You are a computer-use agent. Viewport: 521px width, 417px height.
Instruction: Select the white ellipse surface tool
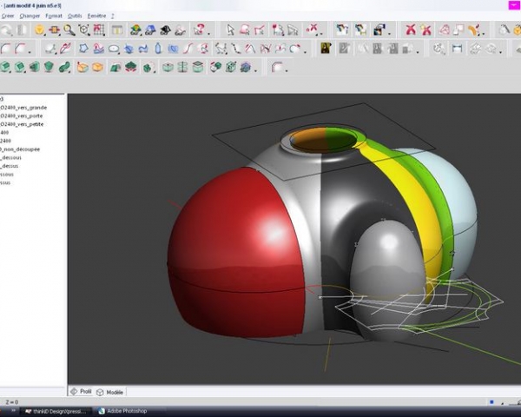114,49
